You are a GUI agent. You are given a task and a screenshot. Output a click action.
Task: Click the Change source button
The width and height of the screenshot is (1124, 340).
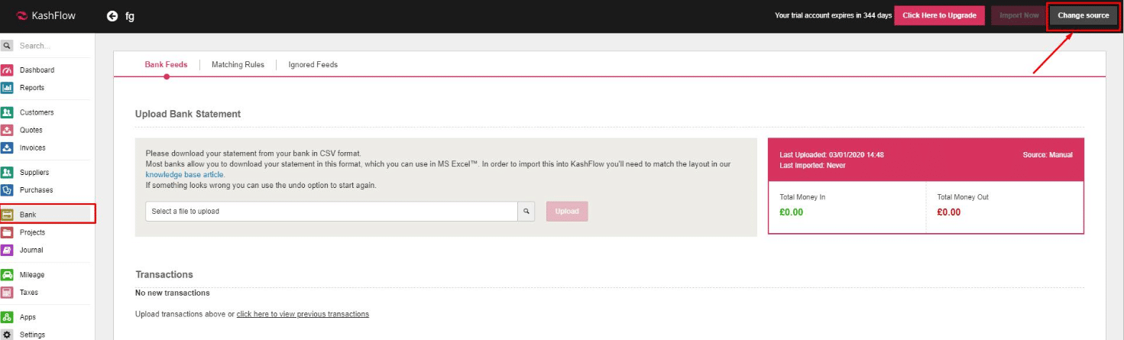point(1083,15)
